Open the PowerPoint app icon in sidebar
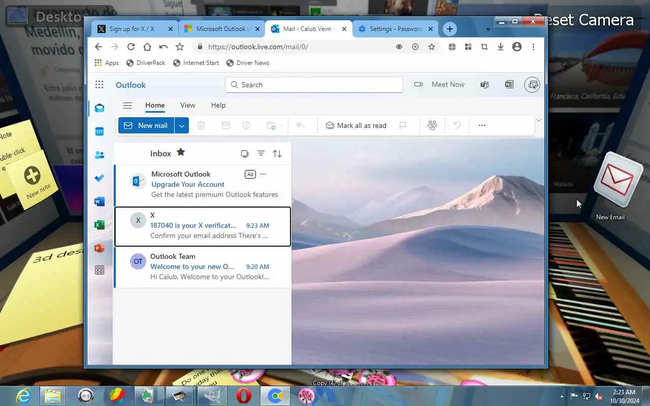The height and width of the screenshot is (406, 650). click(x=100, y=248)
